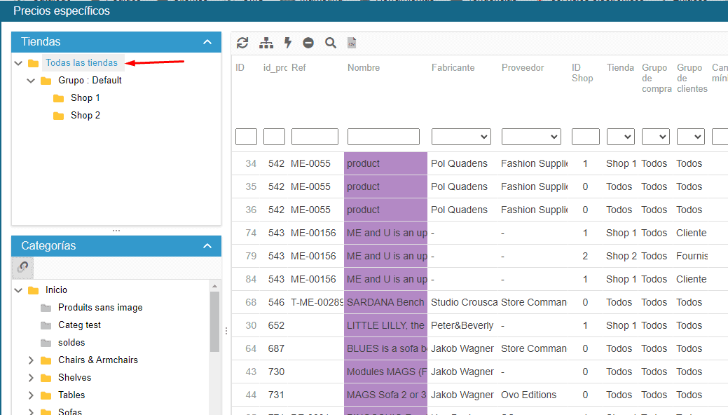
Task: Click the categories panel vertical scrollbar
Action: [x=214, y=322]
